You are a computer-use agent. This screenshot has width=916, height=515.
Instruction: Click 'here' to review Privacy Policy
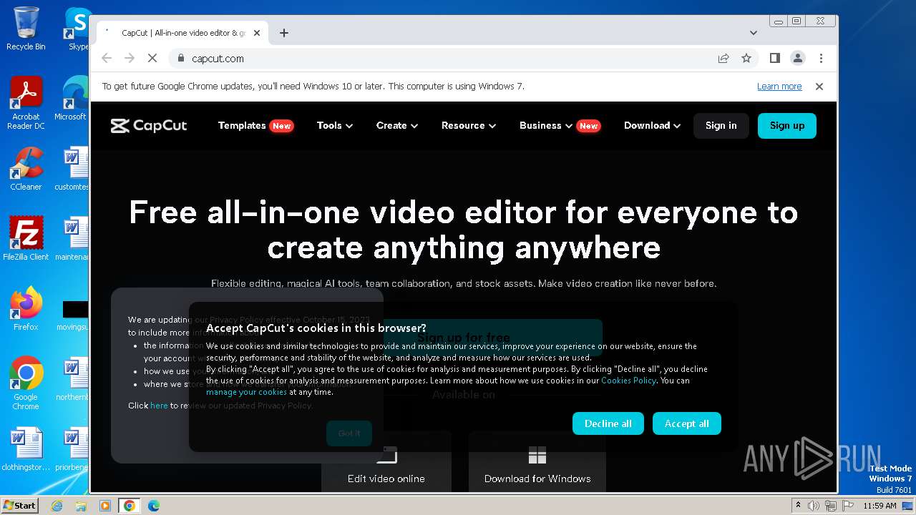point(159,406)
